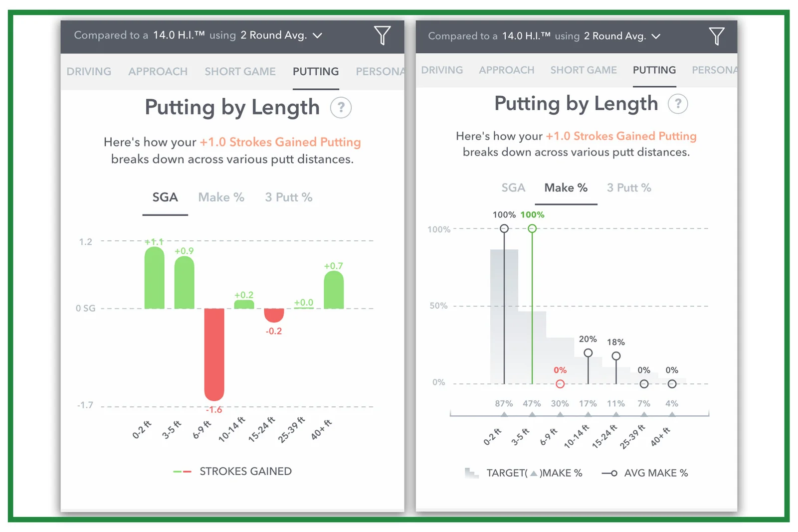This screenshot has width=798, height=532.
Task: Select 14.0 H.I. handicap in right panel
Action: [x=526, y=36]
